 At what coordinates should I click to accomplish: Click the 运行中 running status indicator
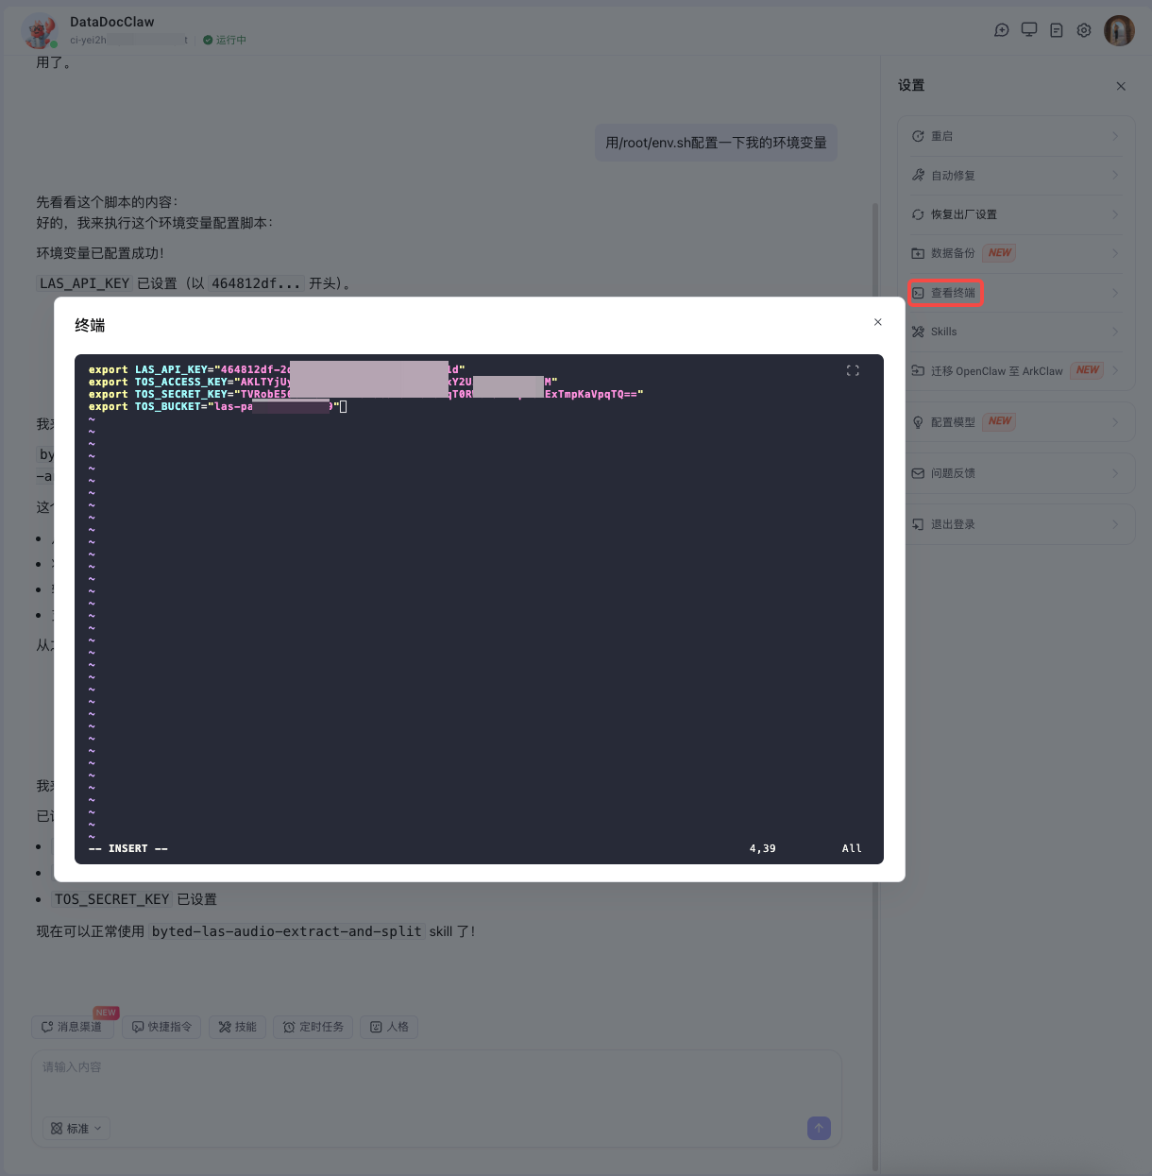[225, 41]
